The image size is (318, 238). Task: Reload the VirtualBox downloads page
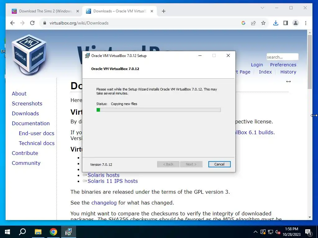[x=32, y=23]
